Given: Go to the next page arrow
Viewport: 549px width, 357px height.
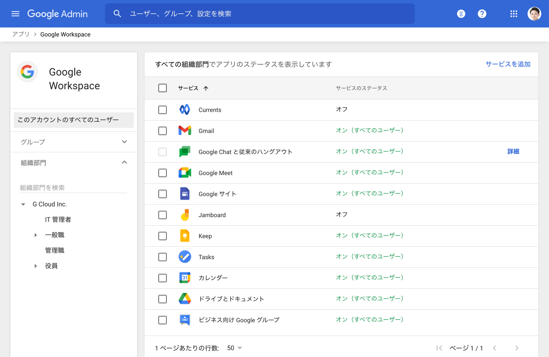Looking at the screenshot, I should (517, 348).
